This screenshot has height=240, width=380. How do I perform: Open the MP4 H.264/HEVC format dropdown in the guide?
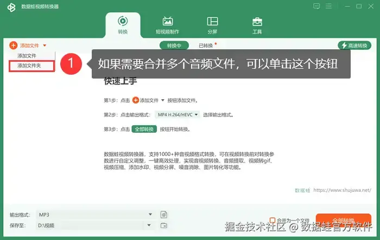tap(177, 115)
